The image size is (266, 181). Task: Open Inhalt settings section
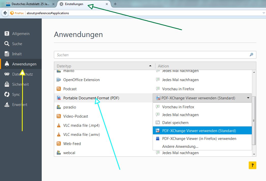(21, 54)
